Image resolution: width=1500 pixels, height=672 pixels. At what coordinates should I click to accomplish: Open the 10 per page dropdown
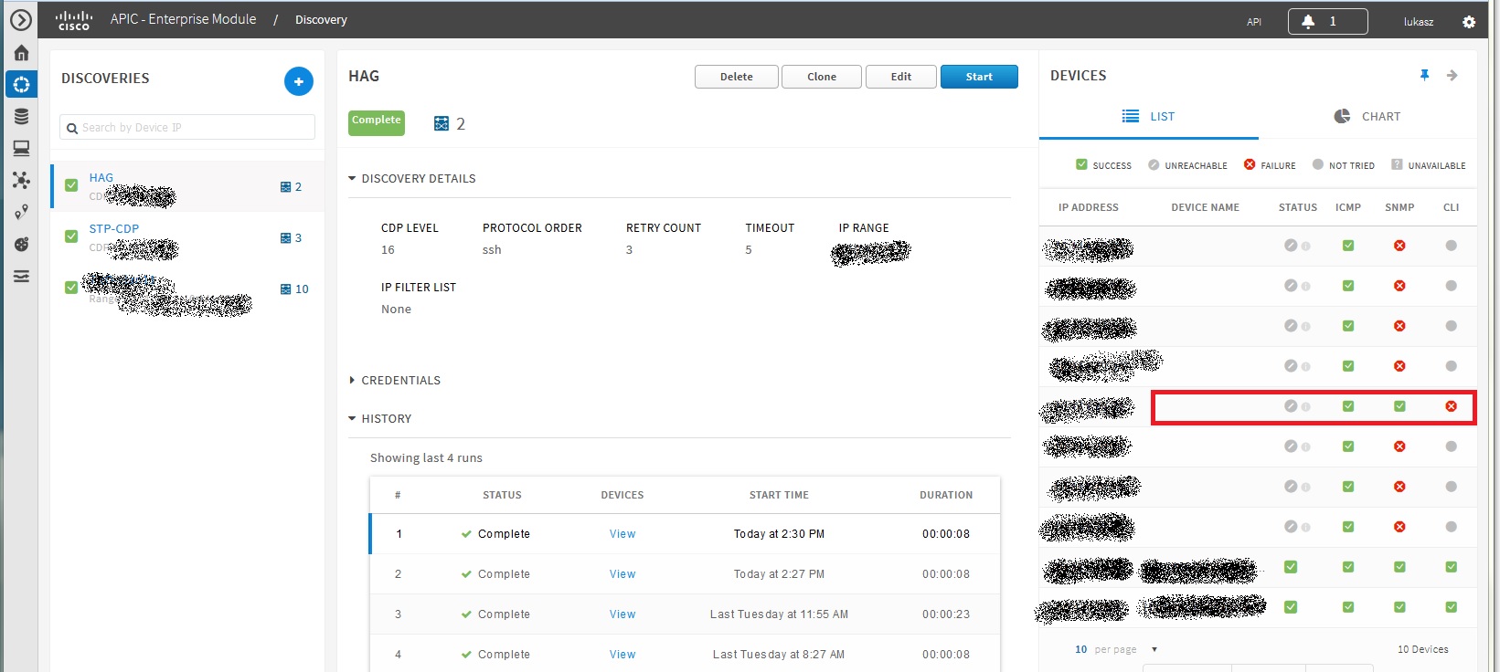pos(1116,649)
